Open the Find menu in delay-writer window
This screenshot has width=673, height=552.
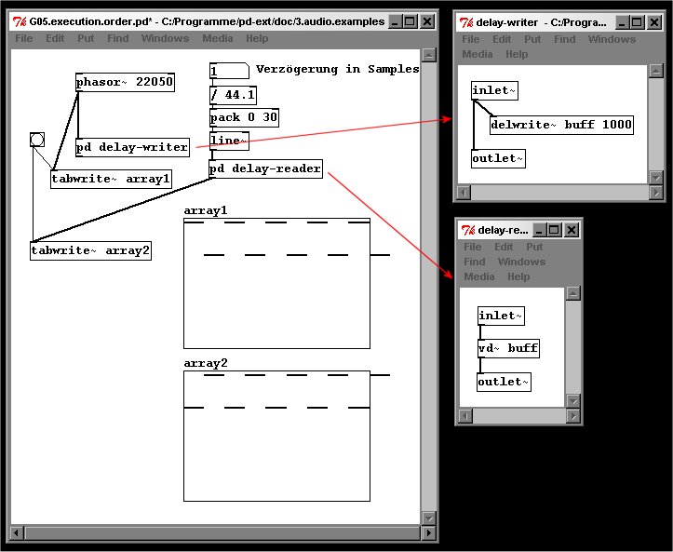(565, 39)
